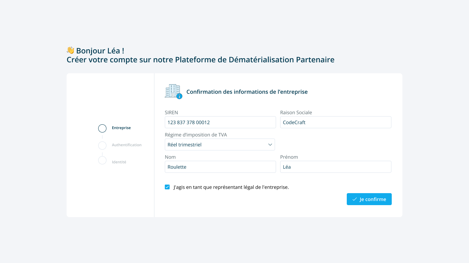
Task: Click the chevron arrow beside Réel trimestriel
Action: point(270,145)
